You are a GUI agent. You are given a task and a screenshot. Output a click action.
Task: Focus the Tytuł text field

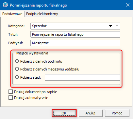point(75,34)
